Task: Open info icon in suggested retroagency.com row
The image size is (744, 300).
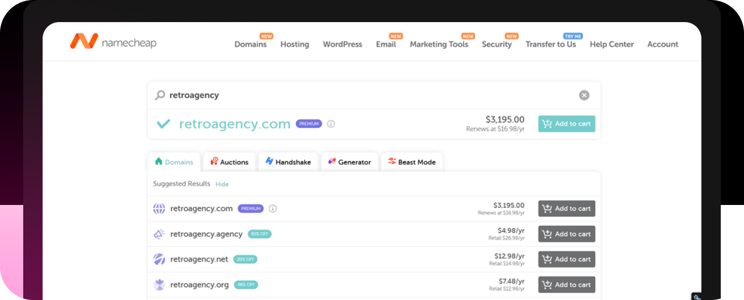Action: [273, 209]
